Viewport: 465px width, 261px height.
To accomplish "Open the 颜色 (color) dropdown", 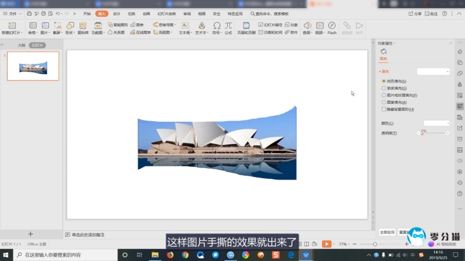I will point(437,123).
